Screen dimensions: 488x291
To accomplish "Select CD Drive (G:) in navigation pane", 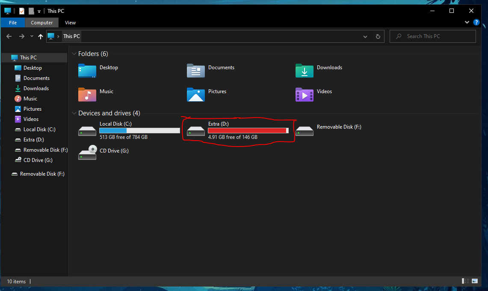I will pos(34,160).
